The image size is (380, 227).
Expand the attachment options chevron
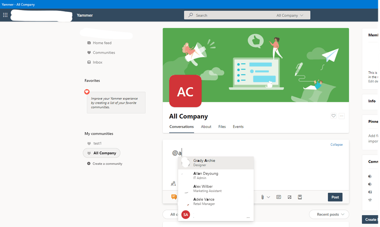[268, 197]
